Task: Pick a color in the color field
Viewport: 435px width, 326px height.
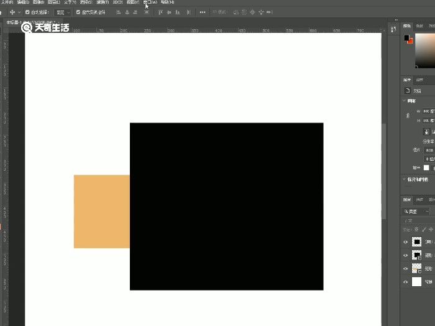Action: coord(425,50)
